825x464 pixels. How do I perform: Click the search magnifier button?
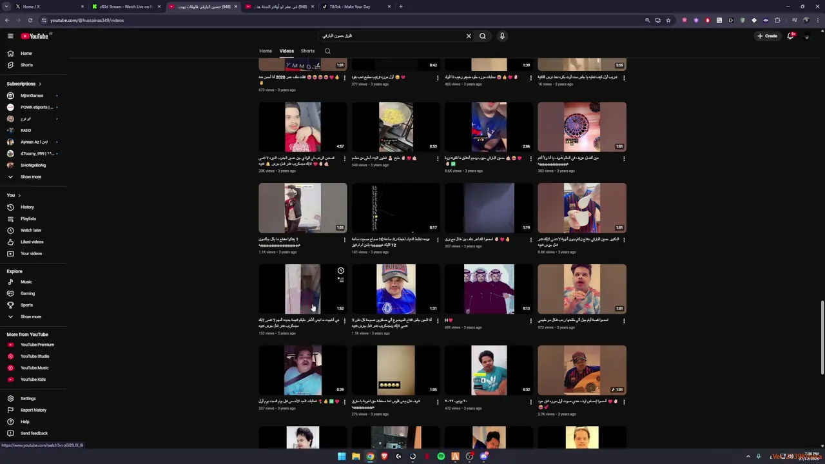pyautogui.click(x=483, y=36)
